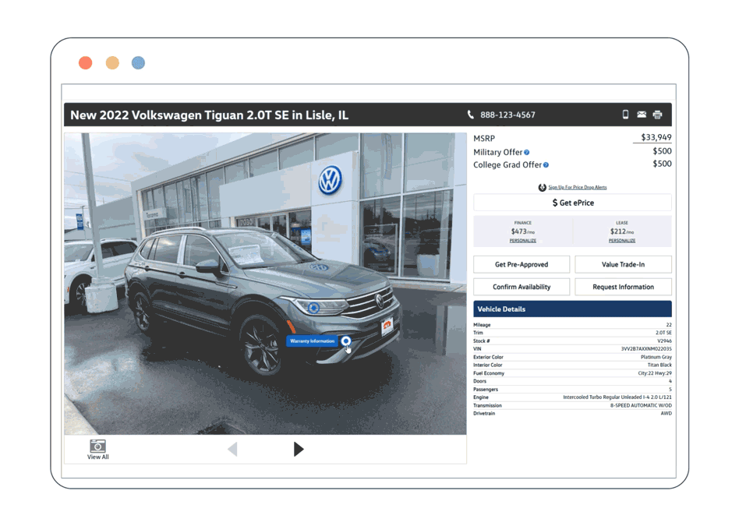
Task: Click the View All camera icon
Action: pyautogui.click(x=97, y=446)
